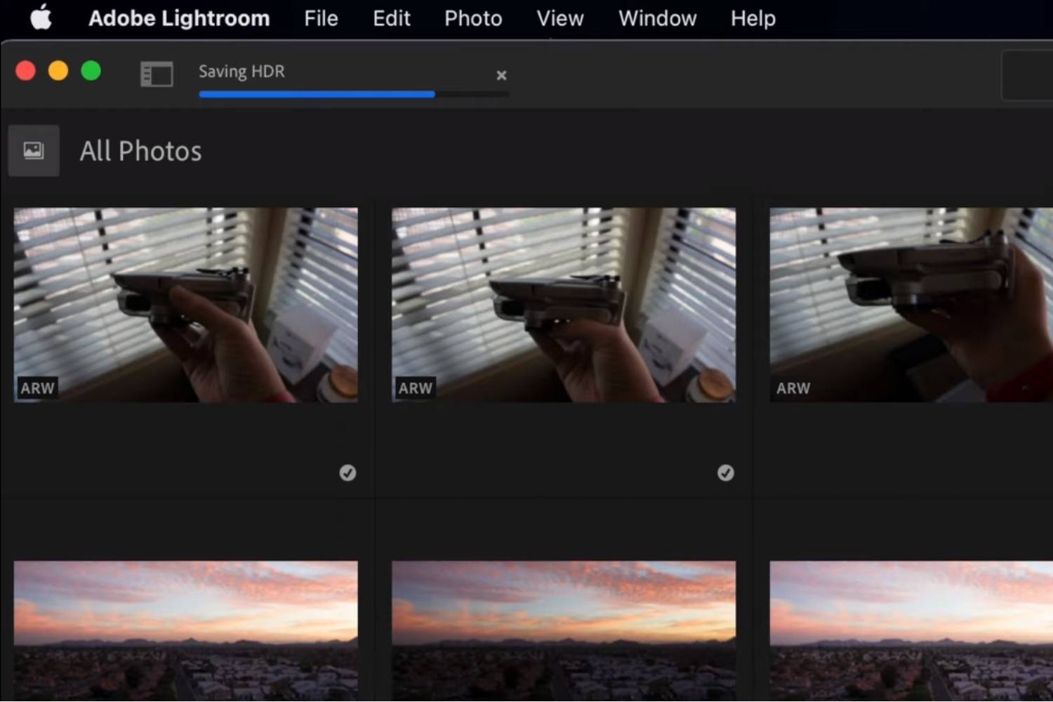Select the first drone-in-hand ARW thumbnail
1053x702 pixels.
click(186, 305)
